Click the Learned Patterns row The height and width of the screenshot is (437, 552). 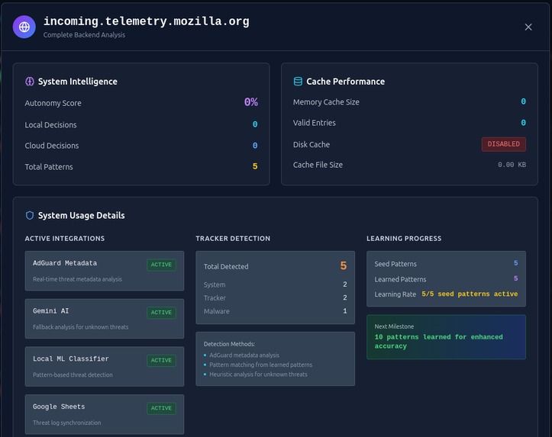(x=446, y=279)
